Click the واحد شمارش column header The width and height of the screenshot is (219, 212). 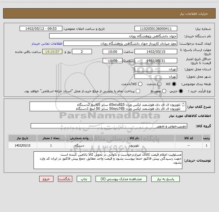[x=79, y=138]
